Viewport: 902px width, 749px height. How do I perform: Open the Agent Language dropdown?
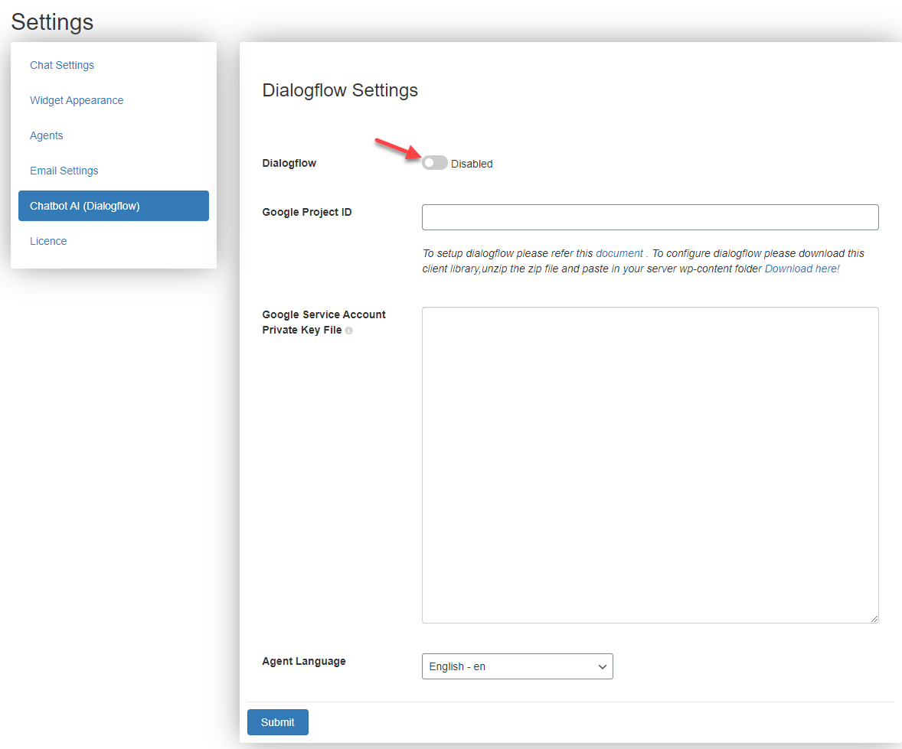[x=517, y=666]
